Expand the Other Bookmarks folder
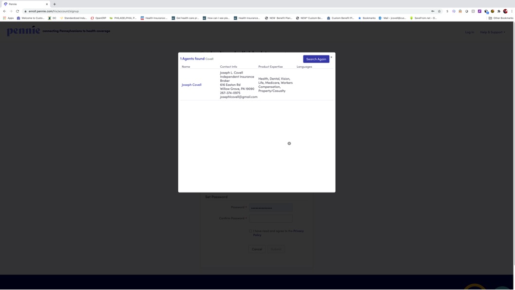 point(501,18)
